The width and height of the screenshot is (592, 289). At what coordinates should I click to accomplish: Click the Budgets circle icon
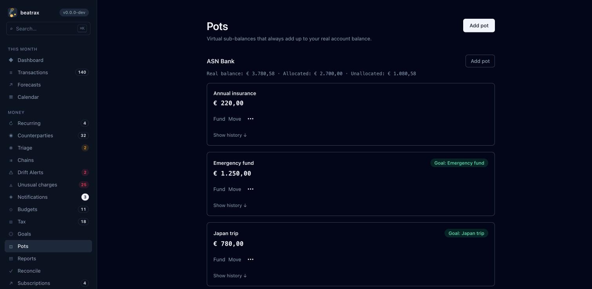point(11,209)
